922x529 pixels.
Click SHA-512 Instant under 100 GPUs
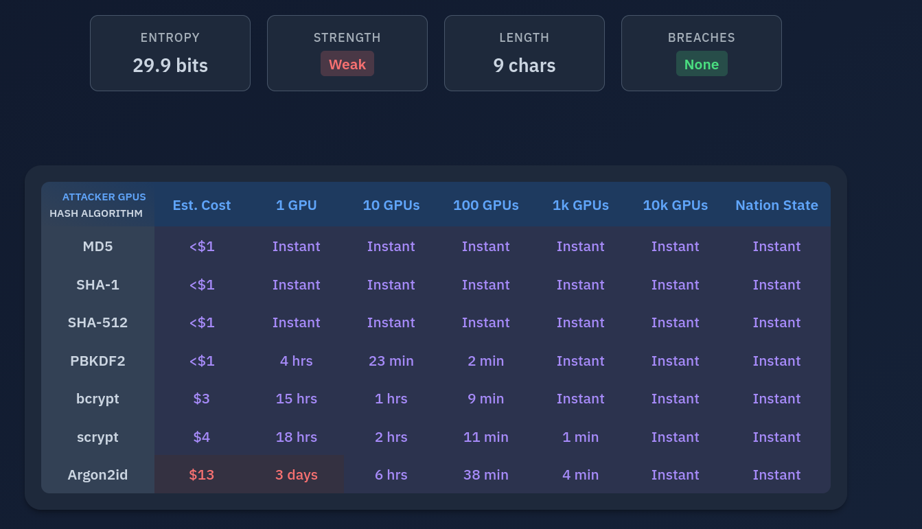pos(486,322)
